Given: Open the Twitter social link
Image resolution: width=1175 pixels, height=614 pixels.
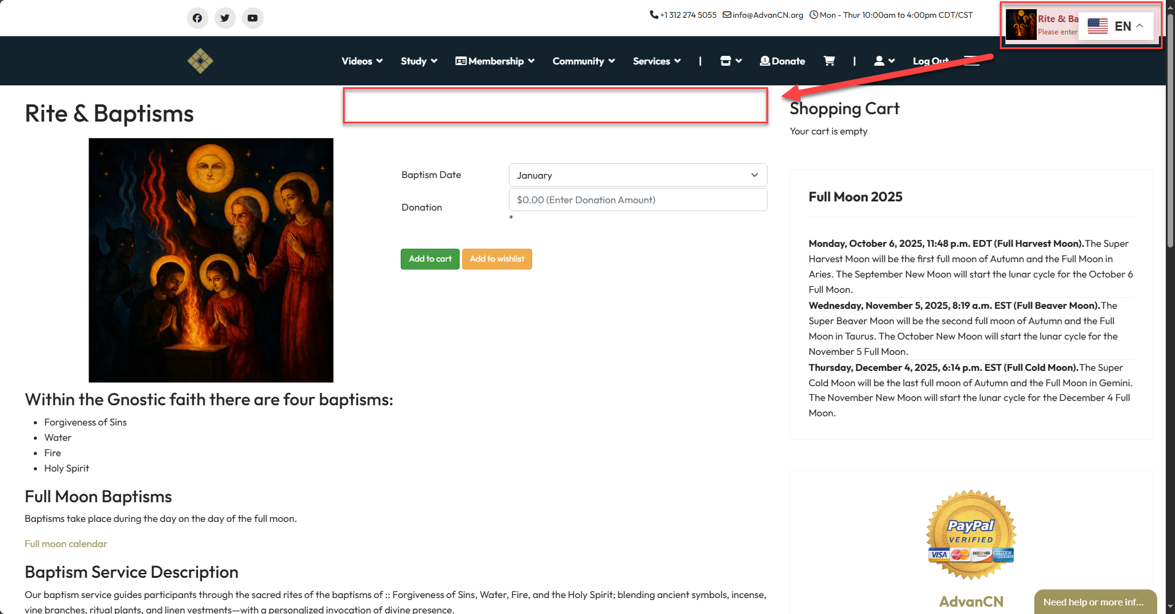Looking at the screenshot, I should (x=225, y=18).
